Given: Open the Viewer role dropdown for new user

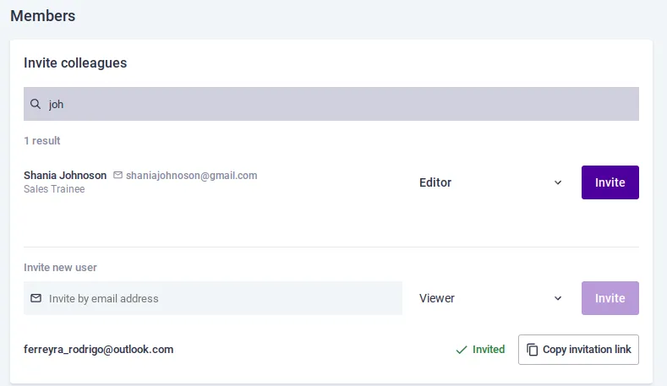Looking at the screenshot, I should [x=491, y=298].
